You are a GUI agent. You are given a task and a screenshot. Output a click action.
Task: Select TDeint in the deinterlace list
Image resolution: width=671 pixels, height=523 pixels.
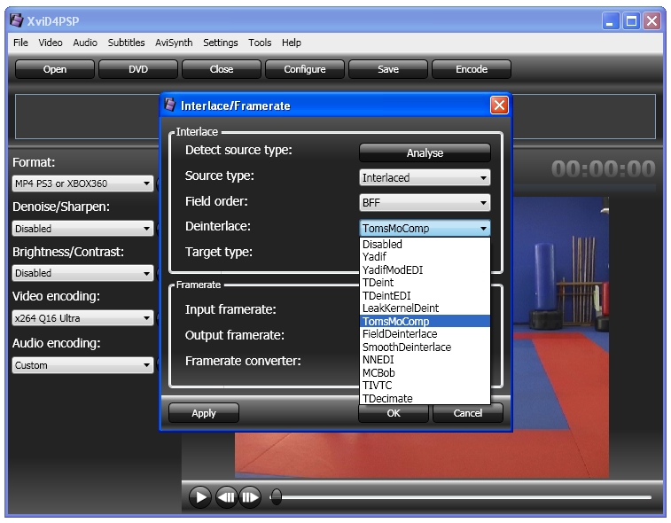click(x=425, y=283)
